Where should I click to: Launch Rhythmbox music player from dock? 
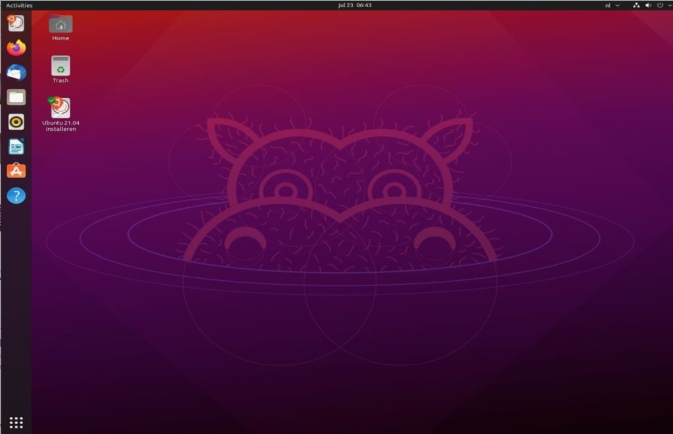pos(16,122)
